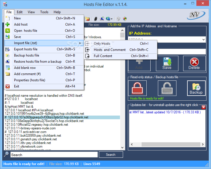The height and width of the screenshot is (169, 211).
Task: Click the colored Windows shield toolbar icon
Action: coord(125,19)
